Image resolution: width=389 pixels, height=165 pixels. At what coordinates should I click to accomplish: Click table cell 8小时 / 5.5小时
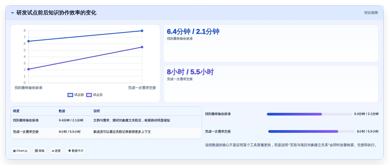[70, 132]
